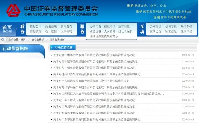The height and width of the screenshot is (123, 199).
Task: Open 公众留言 under 互动
Action: (155, 26)
